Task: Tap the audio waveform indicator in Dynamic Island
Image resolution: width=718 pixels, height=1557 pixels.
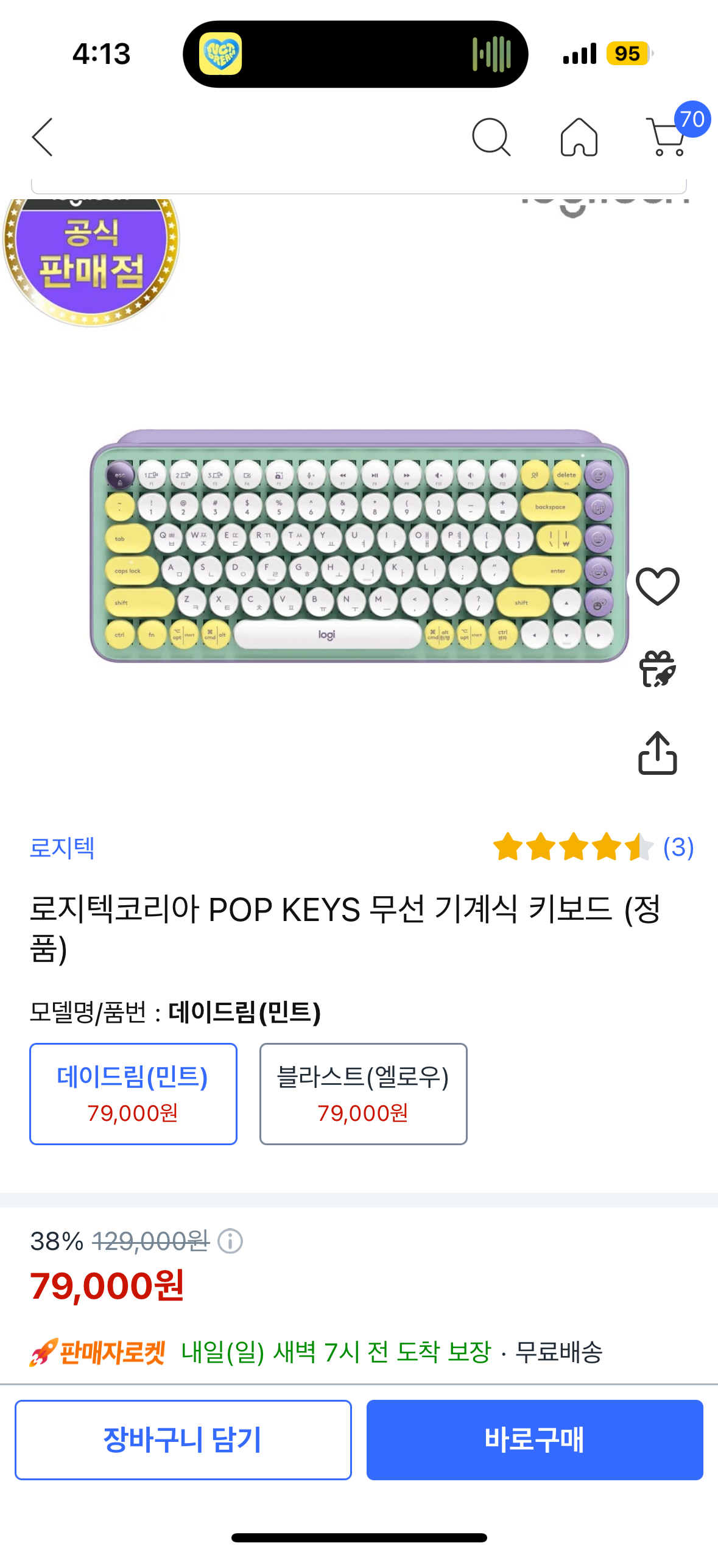Action: click(x=491, y=54)
